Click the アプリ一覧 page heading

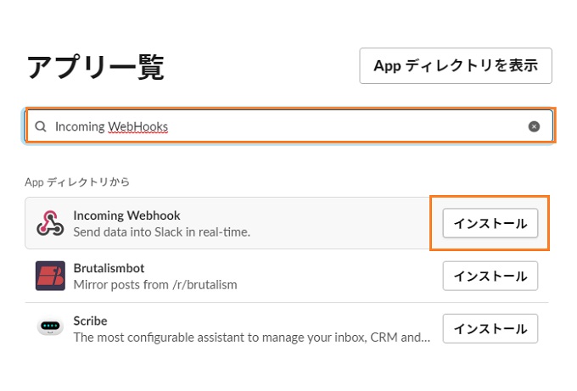click(96, 67)
